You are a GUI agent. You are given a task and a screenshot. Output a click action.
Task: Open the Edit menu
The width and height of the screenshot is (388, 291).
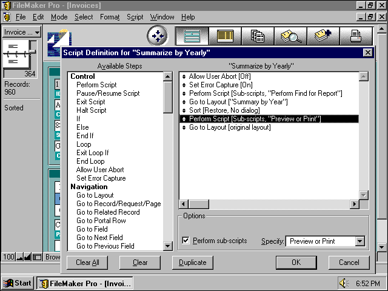[38, 17]
